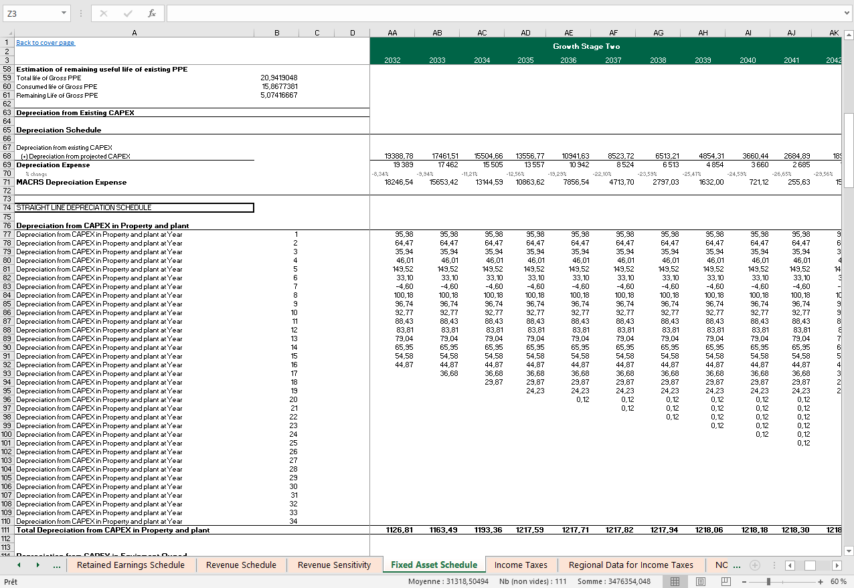The height and width of the screenshot is (588, 854).
Task: Click Remaining Life of Gross PPE label
Action: pyautogui.click(x=57, y=95)
